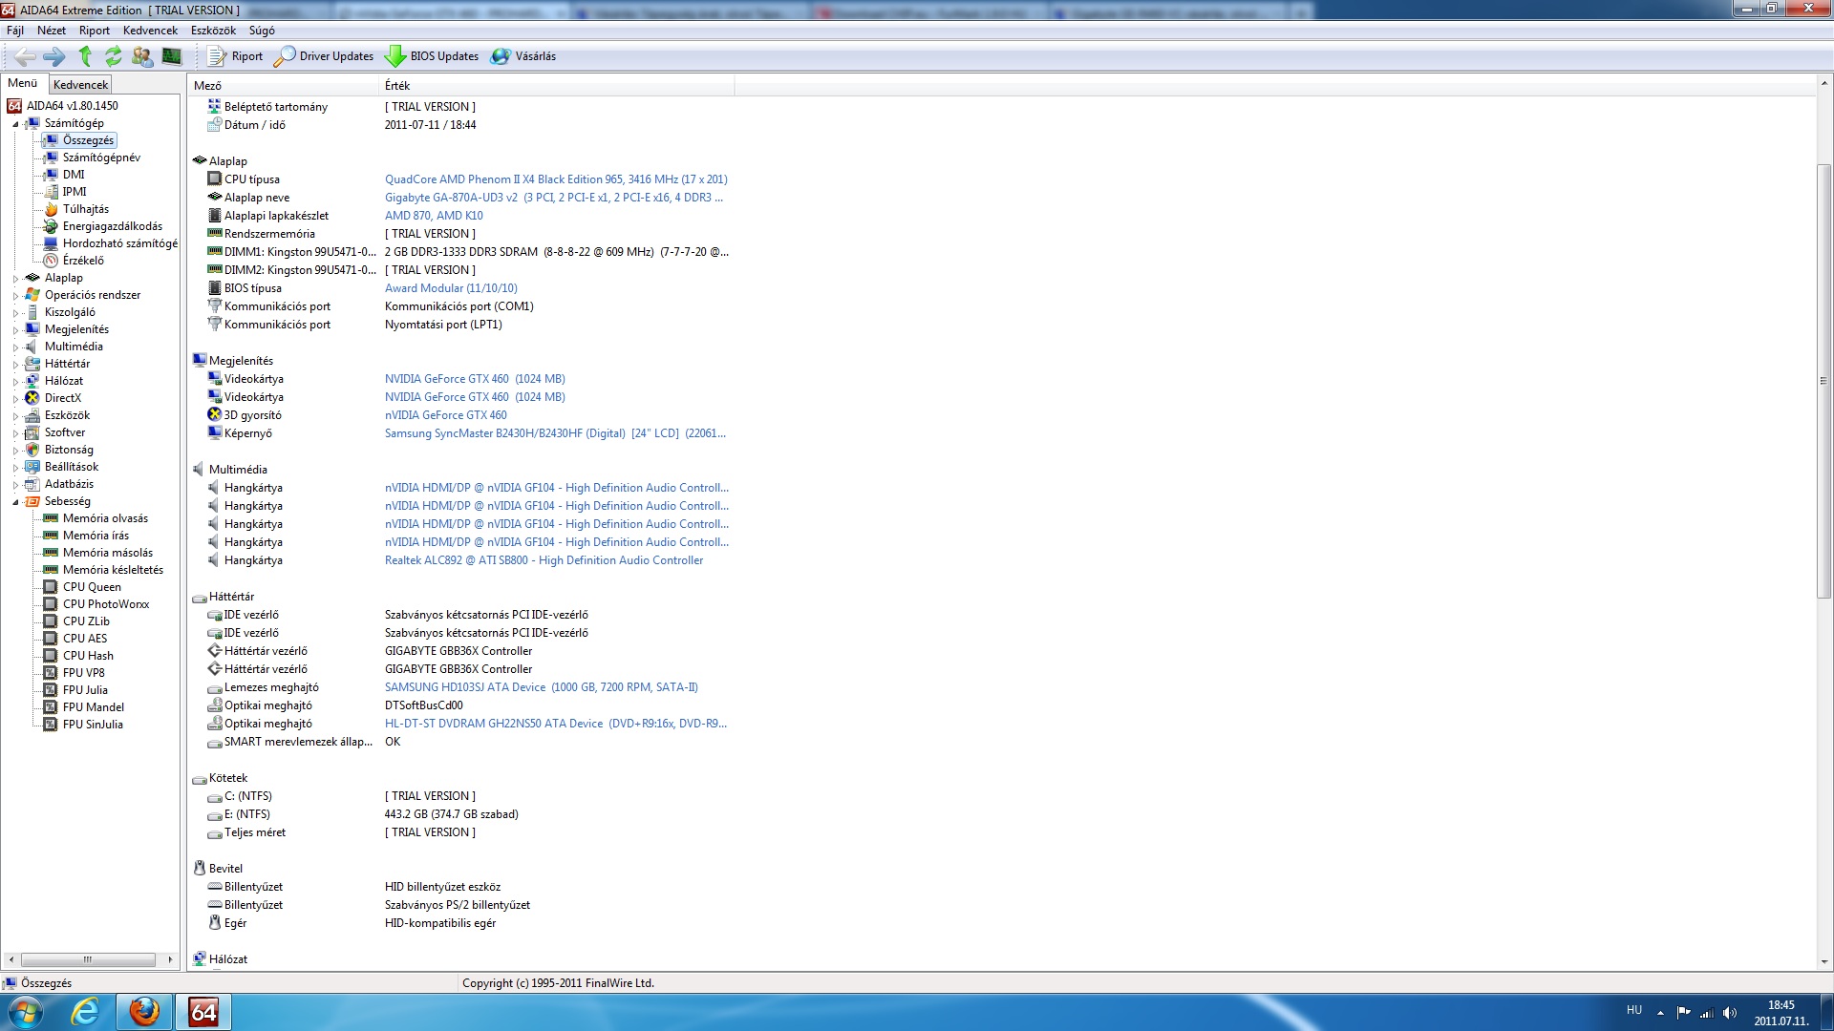
Task: Open BIOS Updates from toolbar
Action: pyautogui.click(x=432, y=56)
